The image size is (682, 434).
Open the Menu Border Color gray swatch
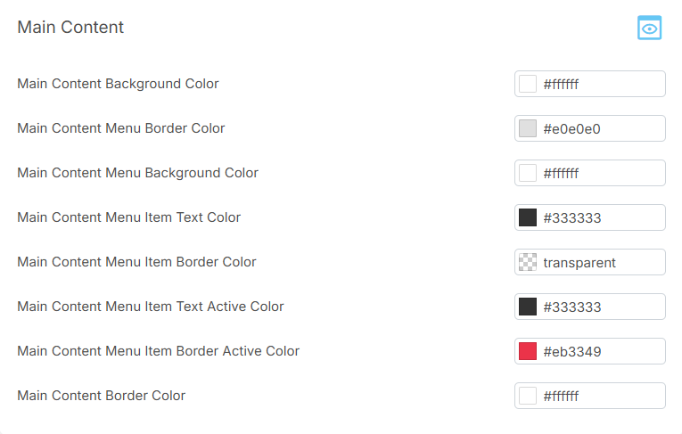coord(528,128)
